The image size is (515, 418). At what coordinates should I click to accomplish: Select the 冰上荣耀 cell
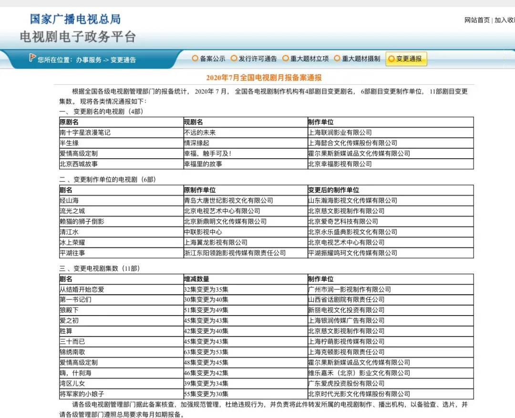pos(121,243)
